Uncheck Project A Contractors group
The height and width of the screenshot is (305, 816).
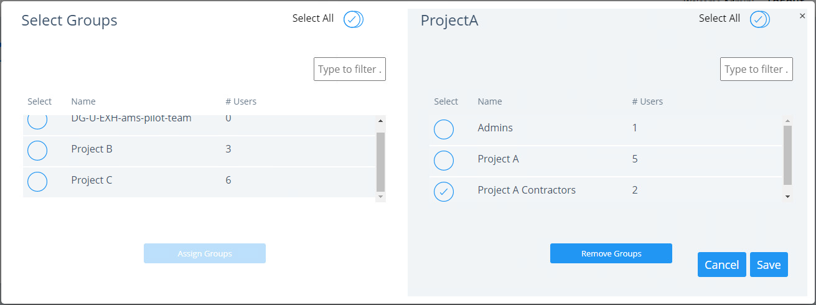444,191
